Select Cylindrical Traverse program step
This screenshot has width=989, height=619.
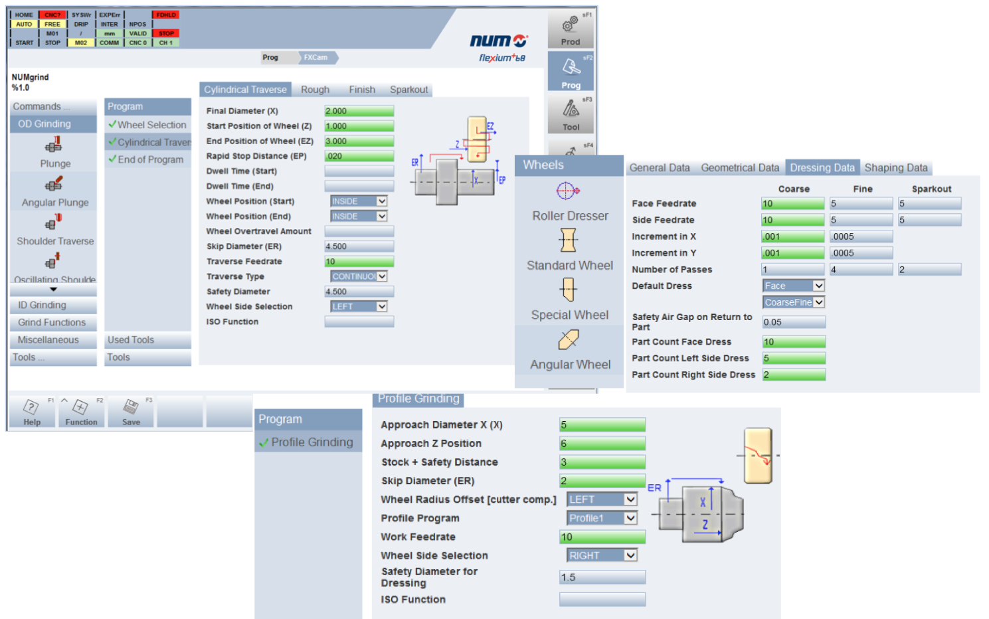[x=147, y=142]
